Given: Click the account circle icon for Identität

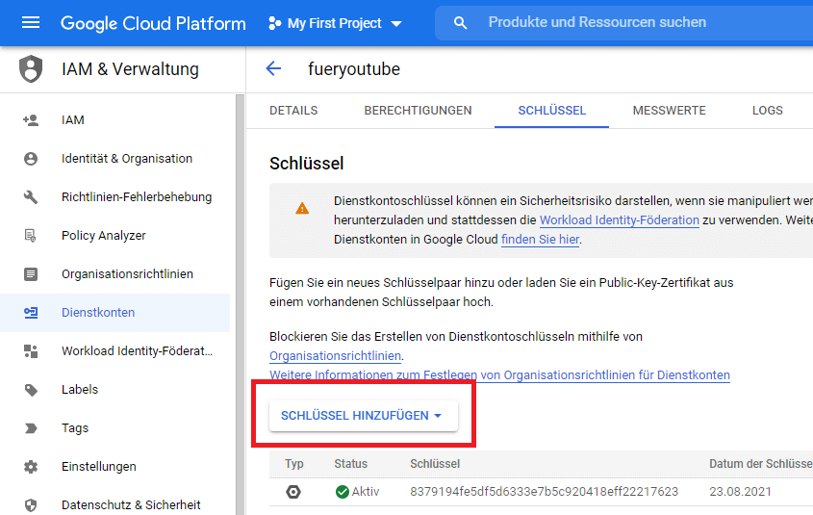Looking at the screenshot, I should (x=31, y=159).
